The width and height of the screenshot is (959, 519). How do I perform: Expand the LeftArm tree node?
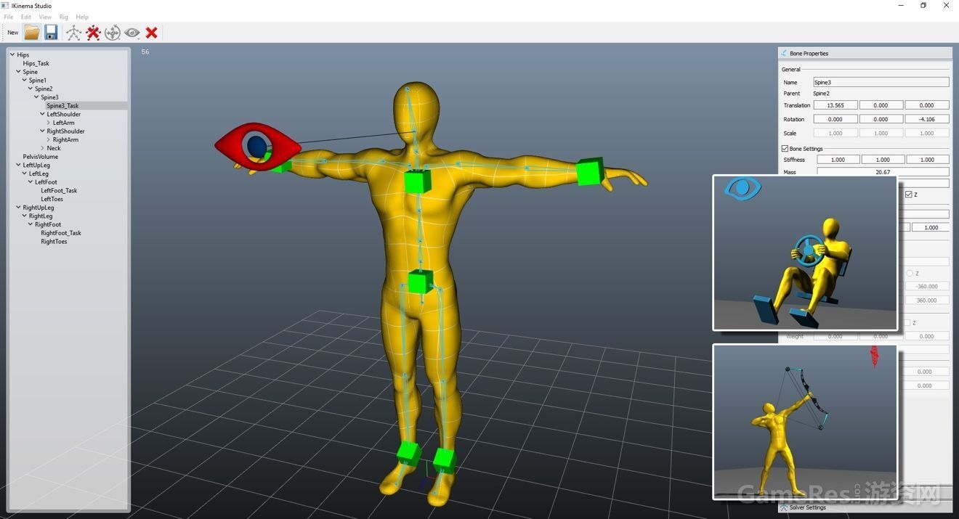pyautogui.click(x=48, y=123)
